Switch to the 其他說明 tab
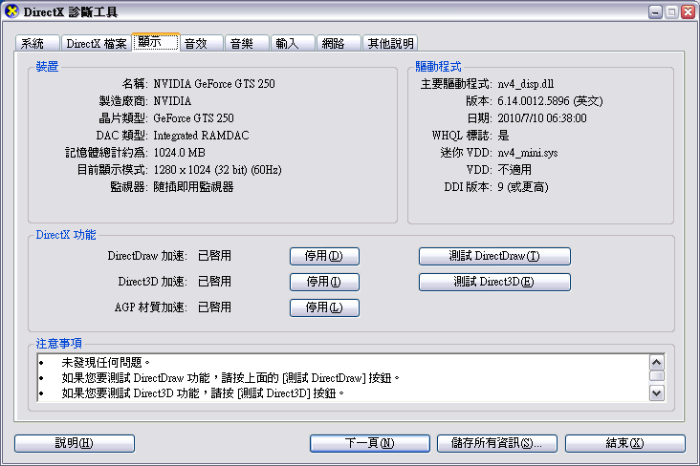 [x=390, y=43]
